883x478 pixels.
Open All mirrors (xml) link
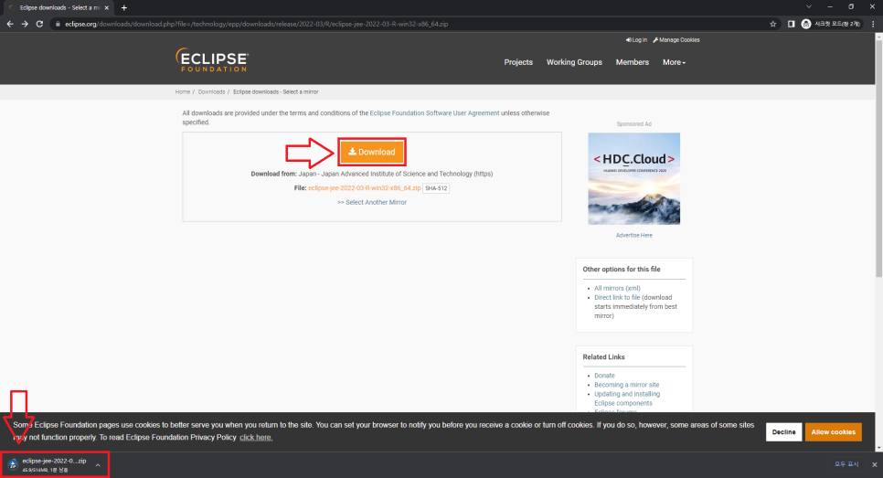tap(617, 288)
